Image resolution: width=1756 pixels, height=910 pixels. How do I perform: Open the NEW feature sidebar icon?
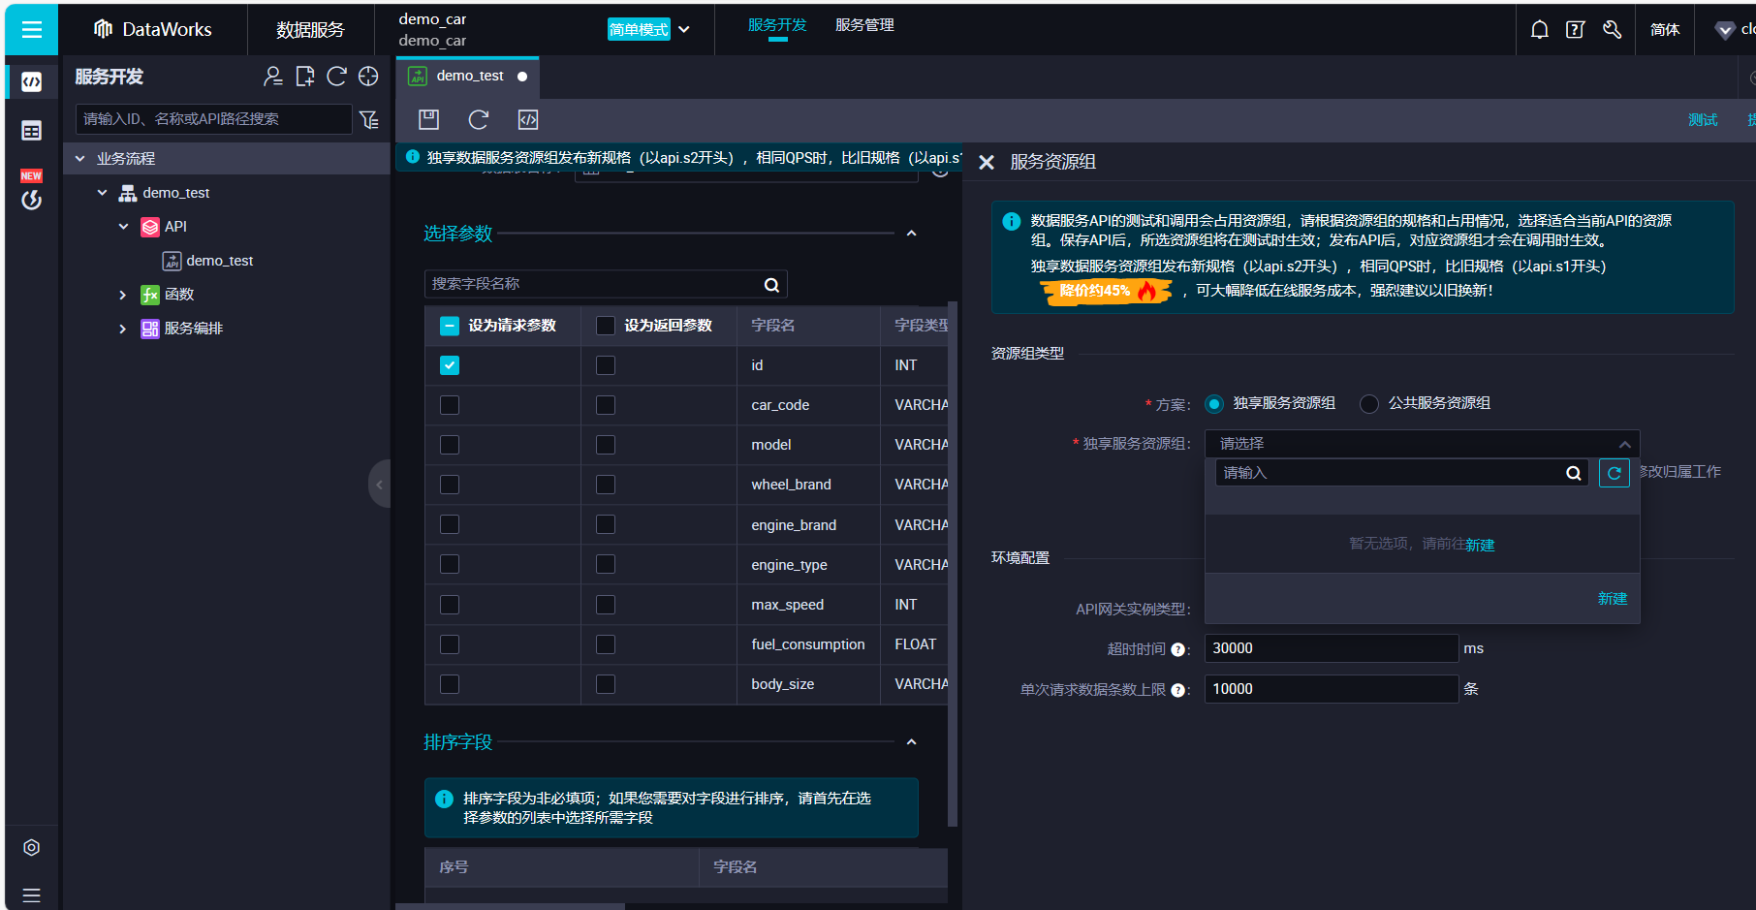click(x=32, y=191)
